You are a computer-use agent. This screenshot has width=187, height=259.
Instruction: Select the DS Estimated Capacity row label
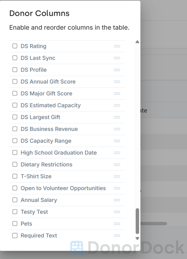(51, 105)
